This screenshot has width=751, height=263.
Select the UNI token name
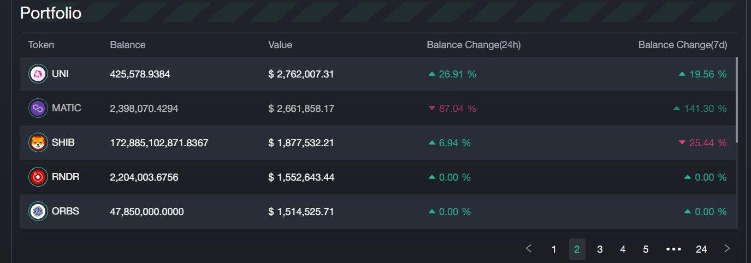tap(60, 74)
